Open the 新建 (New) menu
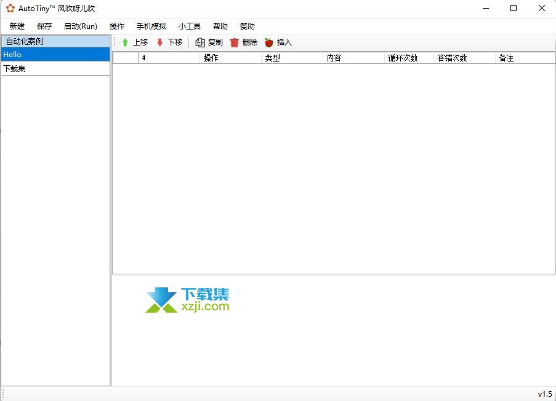The height and width of the screenshot is (401, 556). click(x=17, y=26)
